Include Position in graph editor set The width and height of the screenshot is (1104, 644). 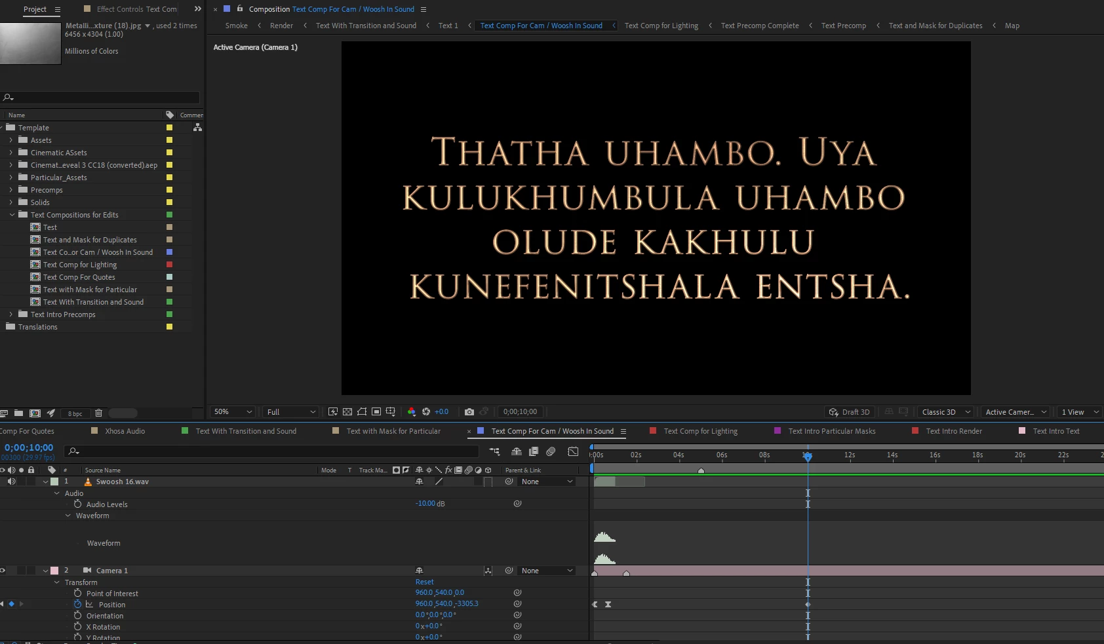[x=90, y=604]
